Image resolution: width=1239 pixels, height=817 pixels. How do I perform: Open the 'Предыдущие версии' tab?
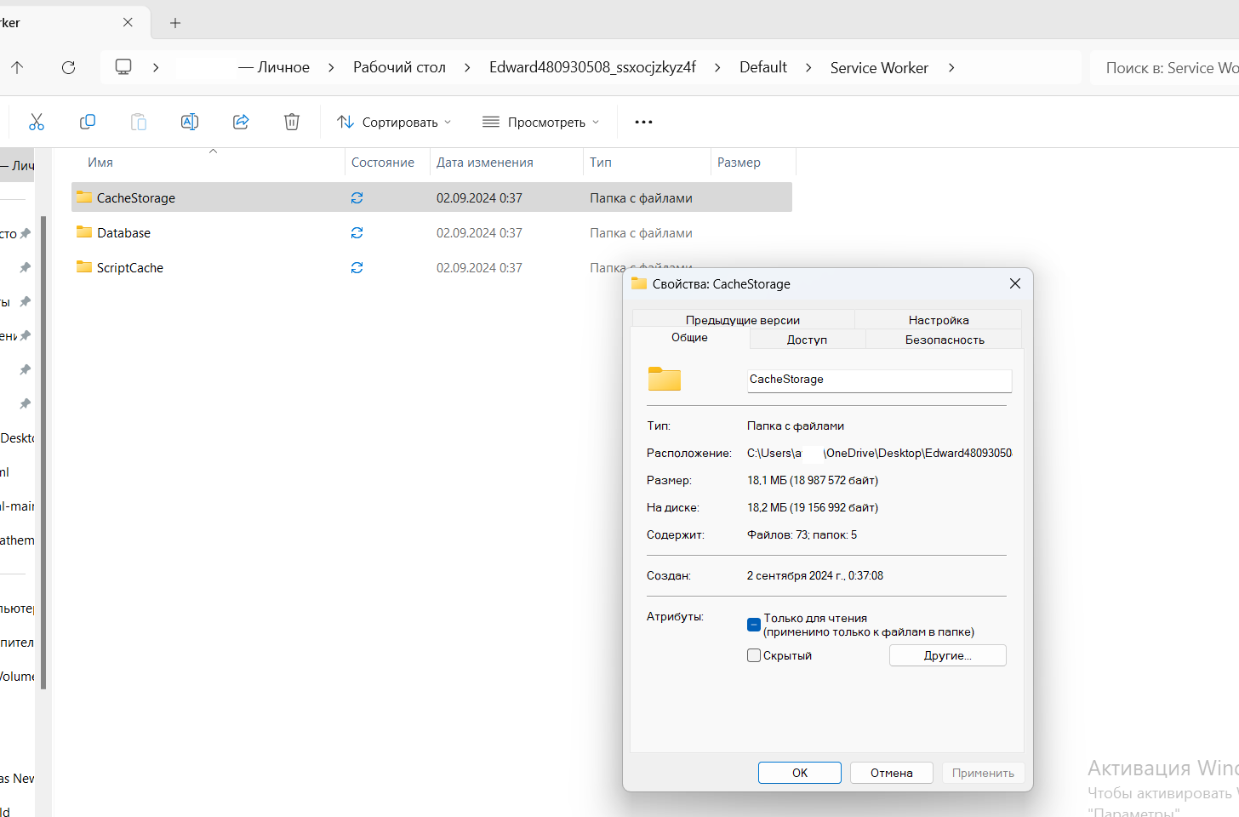(742, 320)
